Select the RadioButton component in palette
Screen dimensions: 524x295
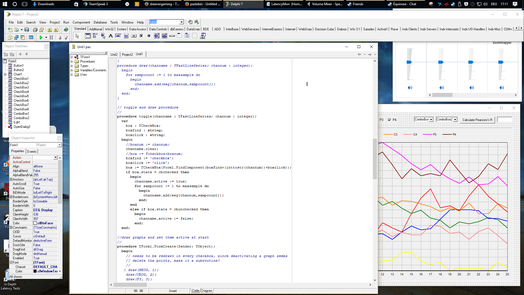[x=149, y=36]
